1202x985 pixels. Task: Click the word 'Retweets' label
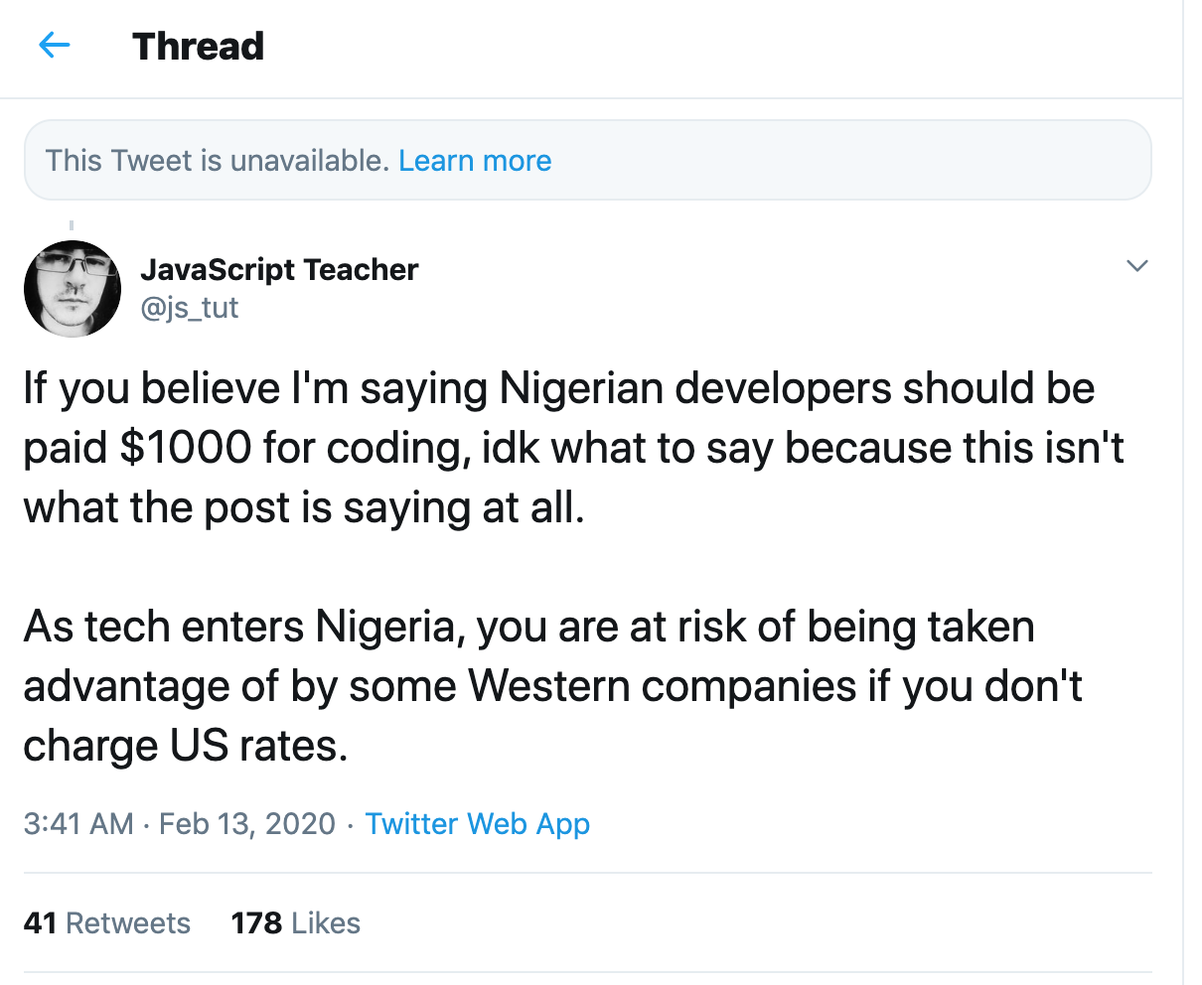127,922
